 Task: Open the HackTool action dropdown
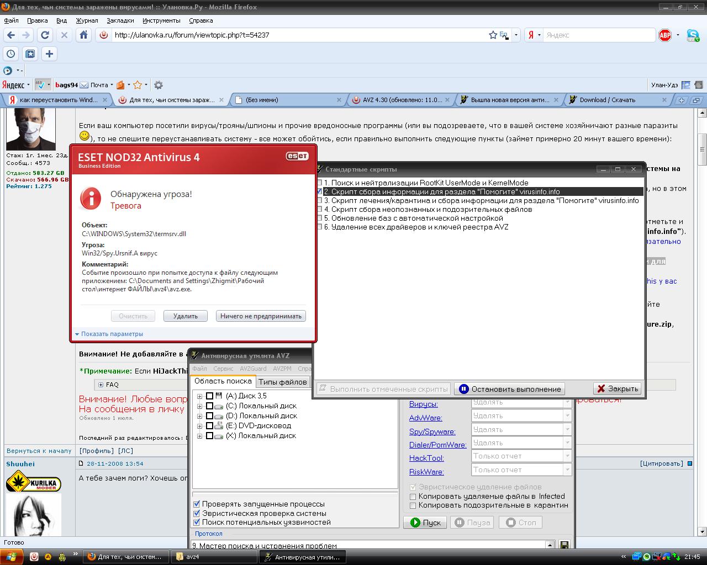click(567, 456)
